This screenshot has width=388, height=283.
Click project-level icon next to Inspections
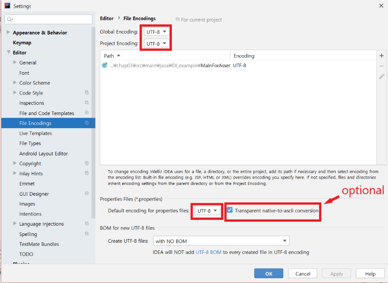(x=87, y=103)
